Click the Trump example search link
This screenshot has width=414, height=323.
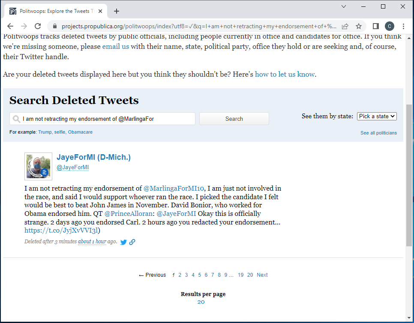[x=45, y=132]
